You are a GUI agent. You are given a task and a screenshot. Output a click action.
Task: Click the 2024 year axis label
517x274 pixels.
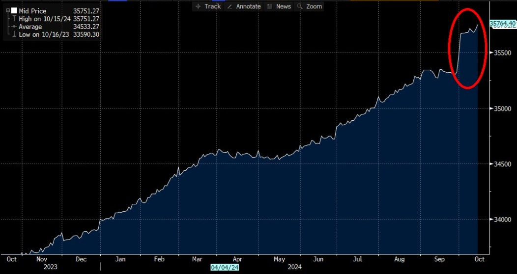pyautogui.click(x=294, y=267)
